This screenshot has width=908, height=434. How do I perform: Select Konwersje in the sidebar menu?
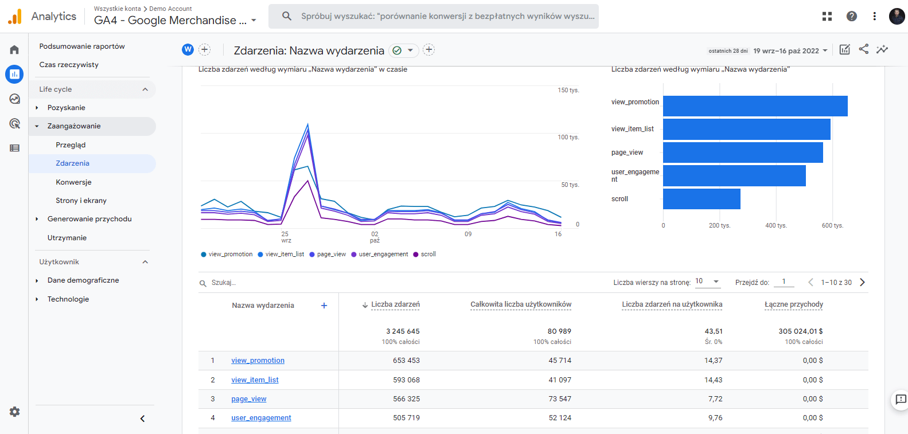click(73, 182)
